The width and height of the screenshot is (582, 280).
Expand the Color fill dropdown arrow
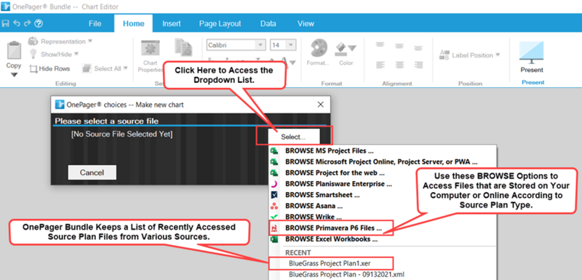[352, 48]
